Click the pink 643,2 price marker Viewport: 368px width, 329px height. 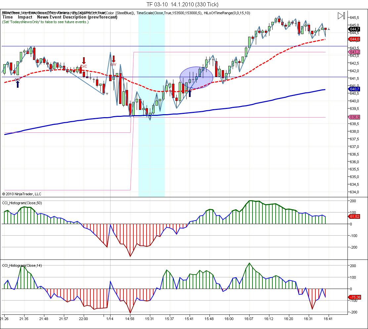tap(354, 52)
